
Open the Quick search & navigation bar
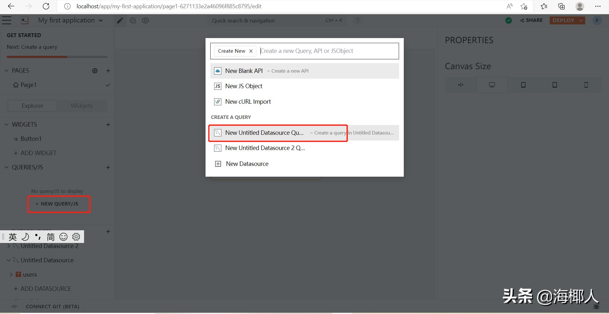[277, 21]
